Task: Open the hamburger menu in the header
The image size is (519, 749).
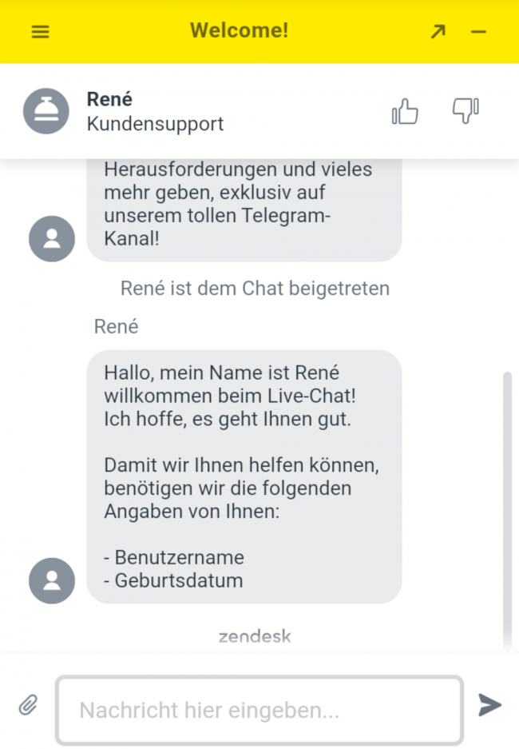Action: (40, 32)
